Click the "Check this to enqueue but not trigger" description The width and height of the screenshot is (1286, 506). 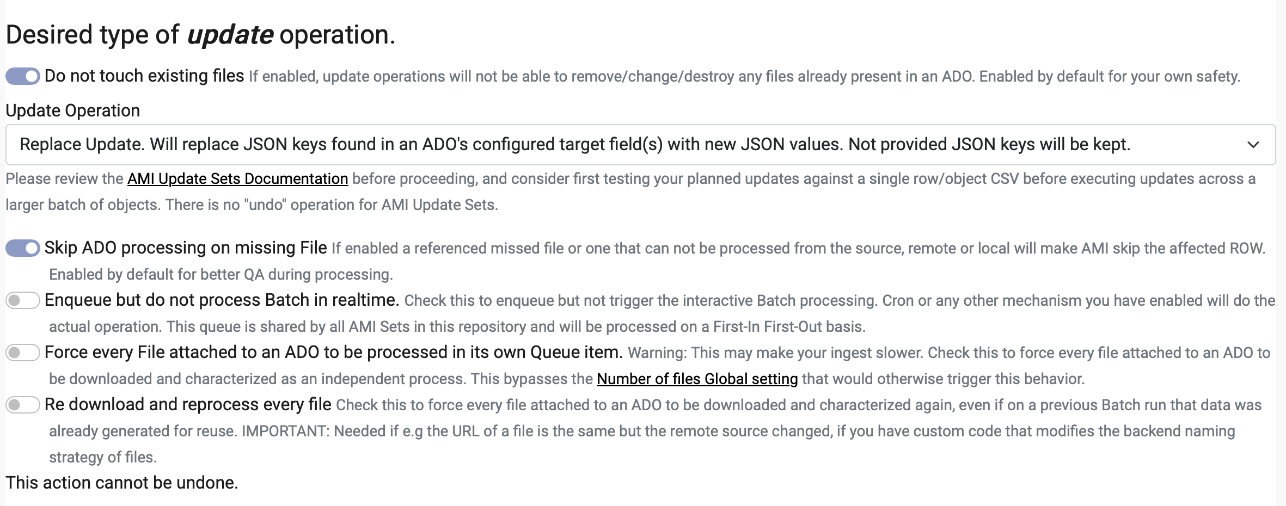[x=640, y=301]
